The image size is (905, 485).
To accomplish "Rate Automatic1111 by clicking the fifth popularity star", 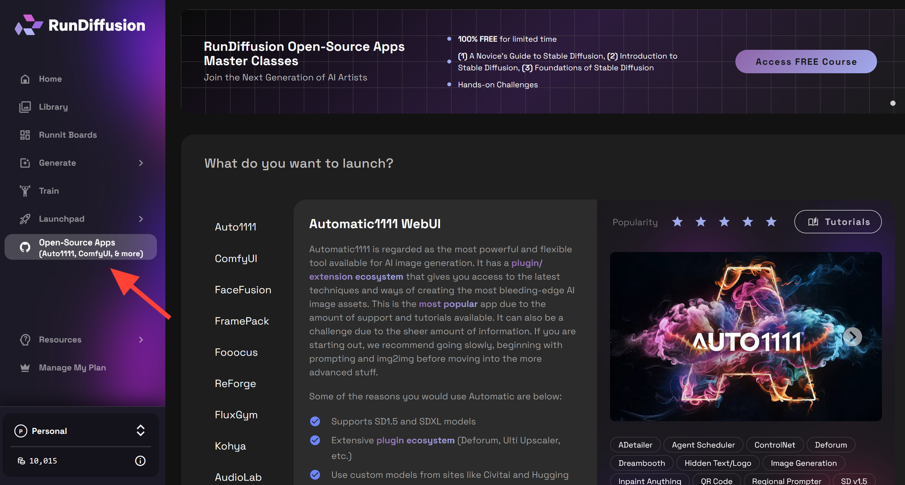I will pyautogui.click(x=771, y=222).
